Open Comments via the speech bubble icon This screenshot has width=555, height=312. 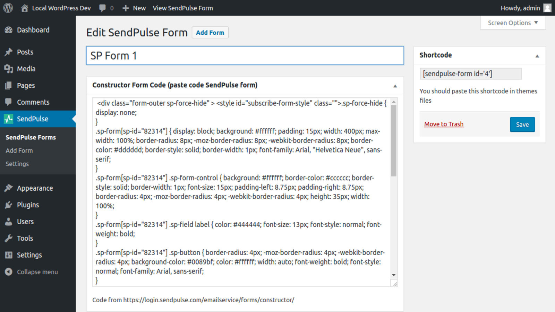pos(9,102)
